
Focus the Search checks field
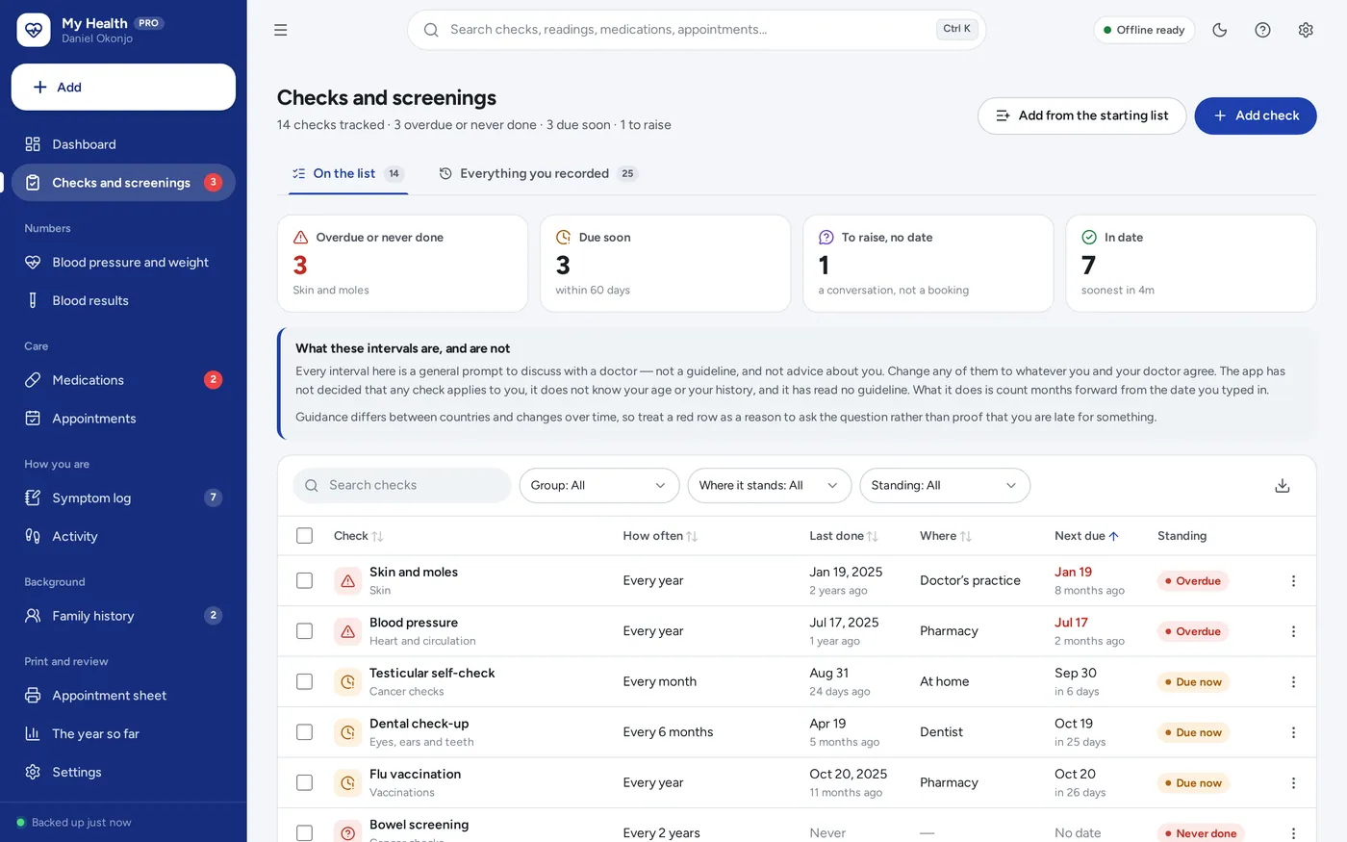[402, 486]
